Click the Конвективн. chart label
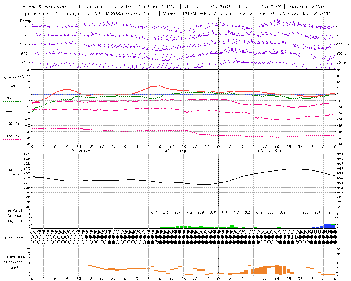 tap(14, 257)
